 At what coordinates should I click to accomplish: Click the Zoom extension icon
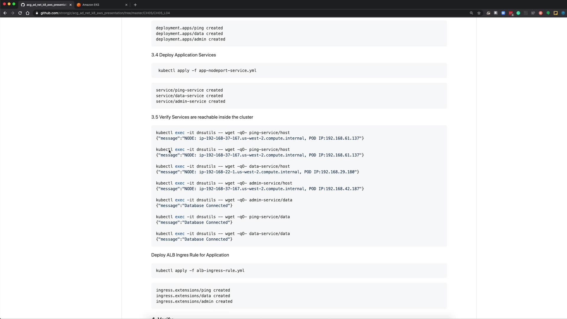point(503,13)
